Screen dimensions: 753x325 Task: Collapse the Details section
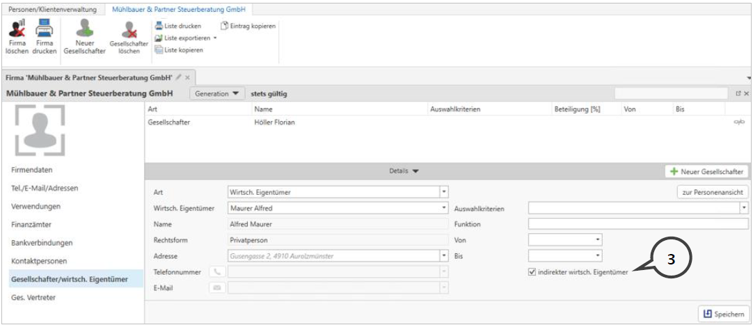404,171
